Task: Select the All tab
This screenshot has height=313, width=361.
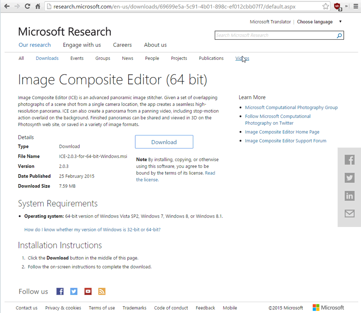Action: coord(21,59)
